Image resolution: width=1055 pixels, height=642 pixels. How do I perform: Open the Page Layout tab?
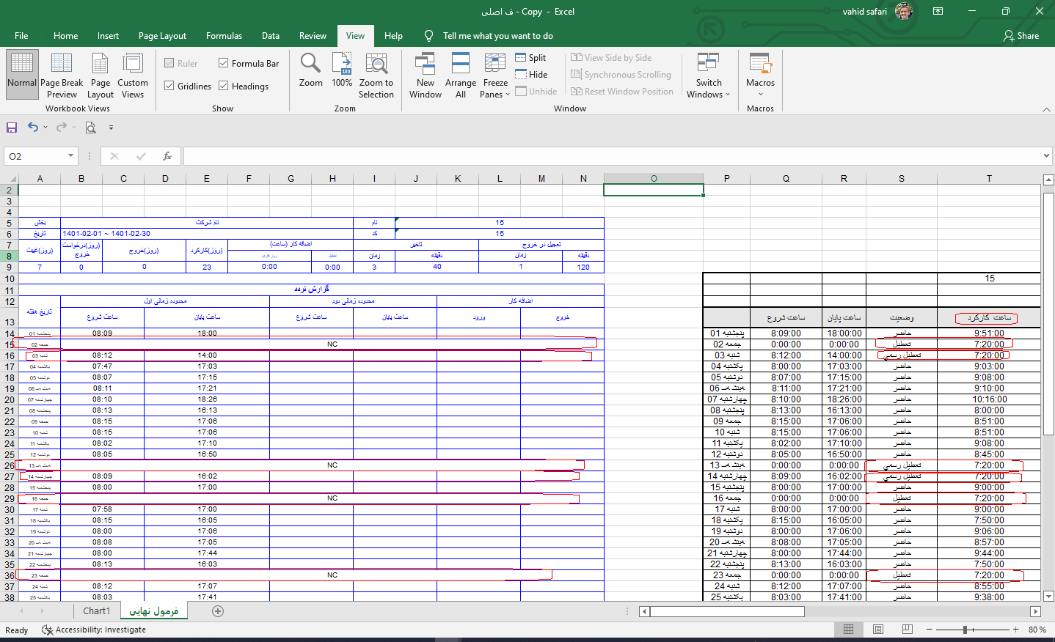[162, 36]
